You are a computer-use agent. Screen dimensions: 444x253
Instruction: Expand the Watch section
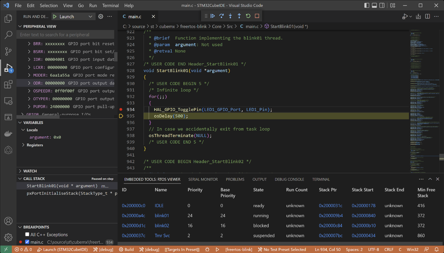tap(30, 171)
